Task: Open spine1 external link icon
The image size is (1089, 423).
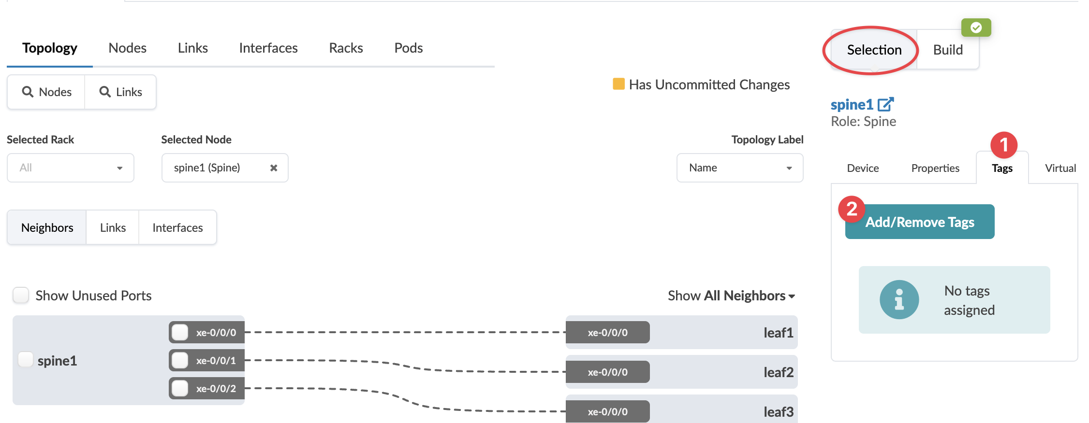Action: click(886, 104)
